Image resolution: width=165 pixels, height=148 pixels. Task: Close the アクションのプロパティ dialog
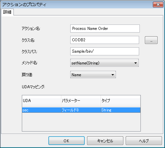click(x=158, y=5)
